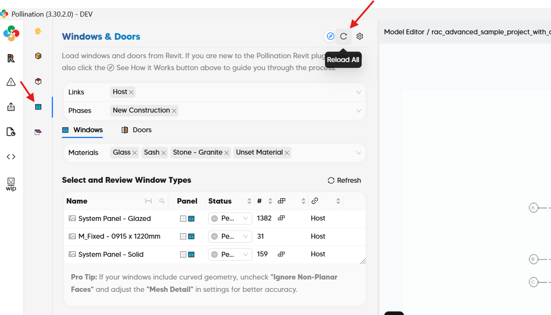Screen dimensions: 551x315
Task: Sort the table by Status column
Action: 249,201
